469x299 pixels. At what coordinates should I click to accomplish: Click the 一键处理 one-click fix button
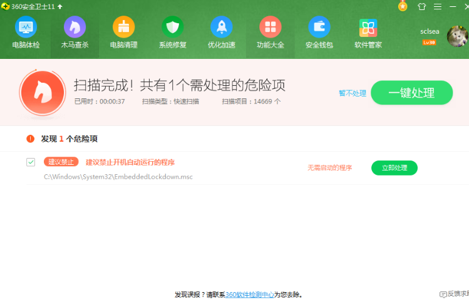[x=411, y=93]
